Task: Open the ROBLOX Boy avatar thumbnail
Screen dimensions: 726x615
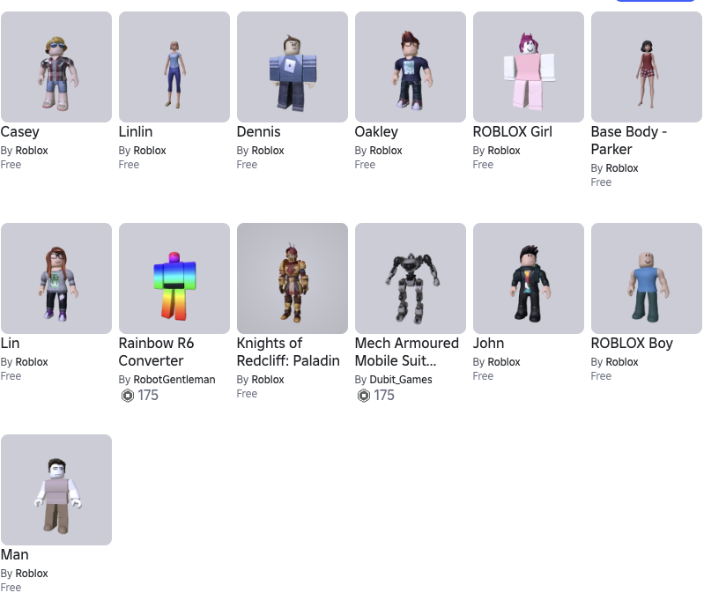Action: (x=647, y=278)
